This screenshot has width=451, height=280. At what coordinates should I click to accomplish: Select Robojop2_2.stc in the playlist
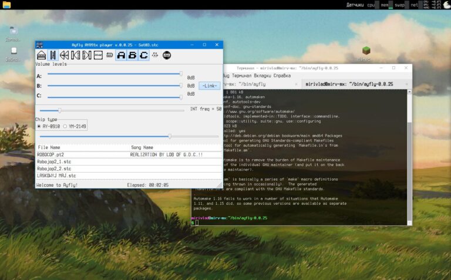54,168
